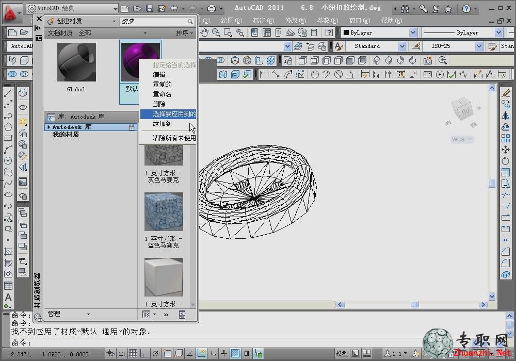The height and width of the screenshot is (361, 516).
Task: Click the favorites star icon
Action: tap(448, 9)
